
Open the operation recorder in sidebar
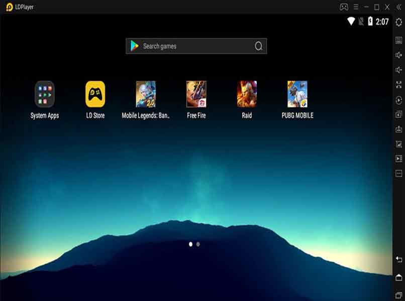(399, 100)
